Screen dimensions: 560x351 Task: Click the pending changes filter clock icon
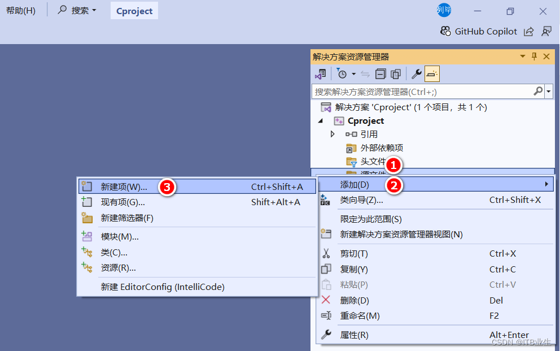342,74
